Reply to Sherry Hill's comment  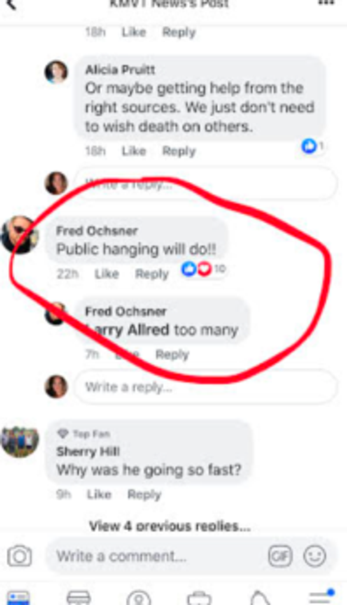coord(144,494)
